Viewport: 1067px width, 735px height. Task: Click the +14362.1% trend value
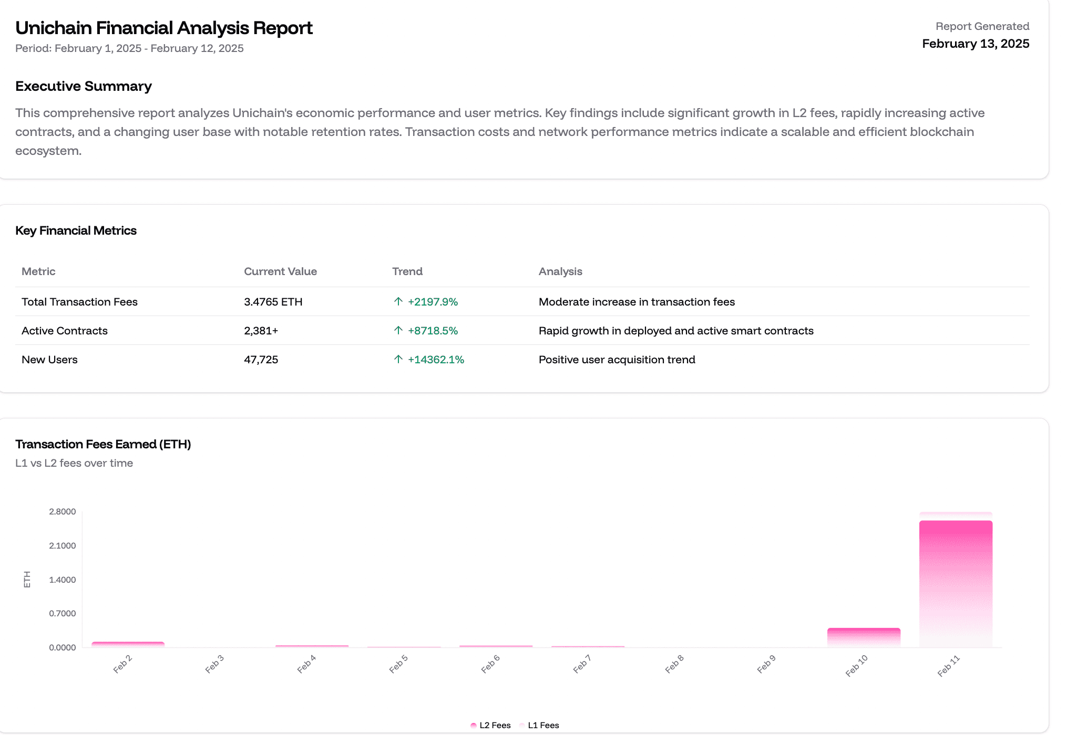coord(436,360)
